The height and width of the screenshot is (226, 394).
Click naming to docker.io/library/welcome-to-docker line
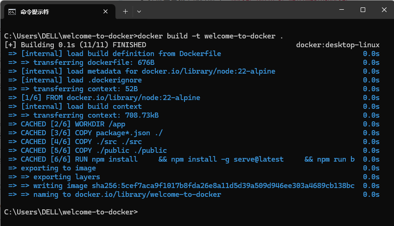pos(114,195)
